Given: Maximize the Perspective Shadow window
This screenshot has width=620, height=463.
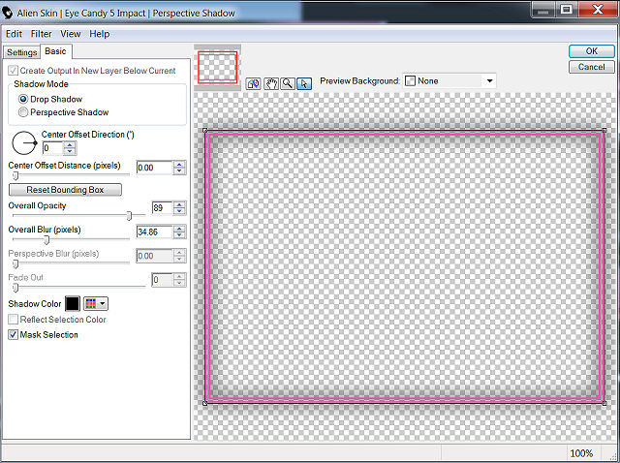Looking at the screenshot, I should (566, 11).
